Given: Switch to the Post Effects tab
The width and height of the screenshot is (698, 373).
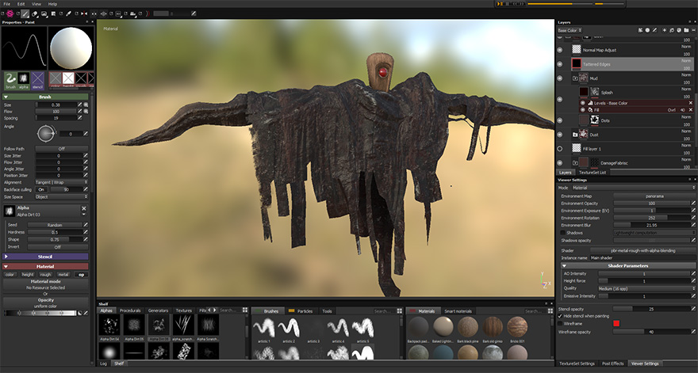Looking at the screenshot, I should (x=612, y=363).
